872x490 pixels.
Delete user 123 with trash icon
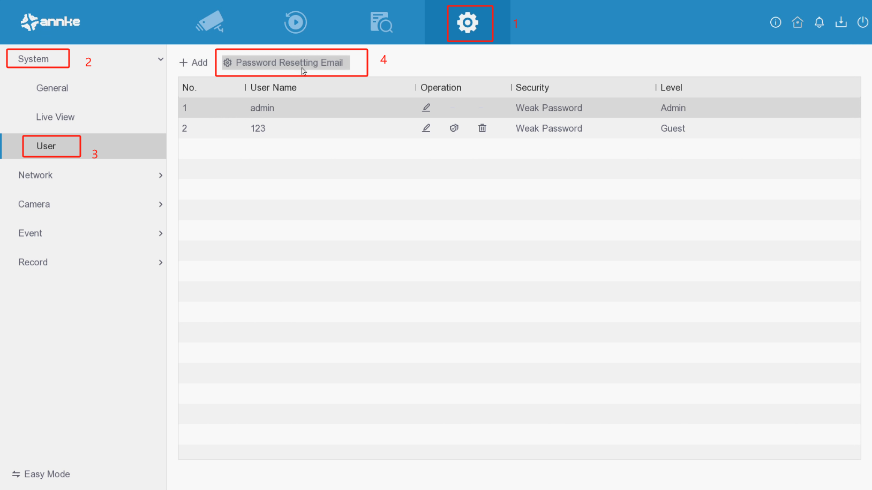[482, 128]
